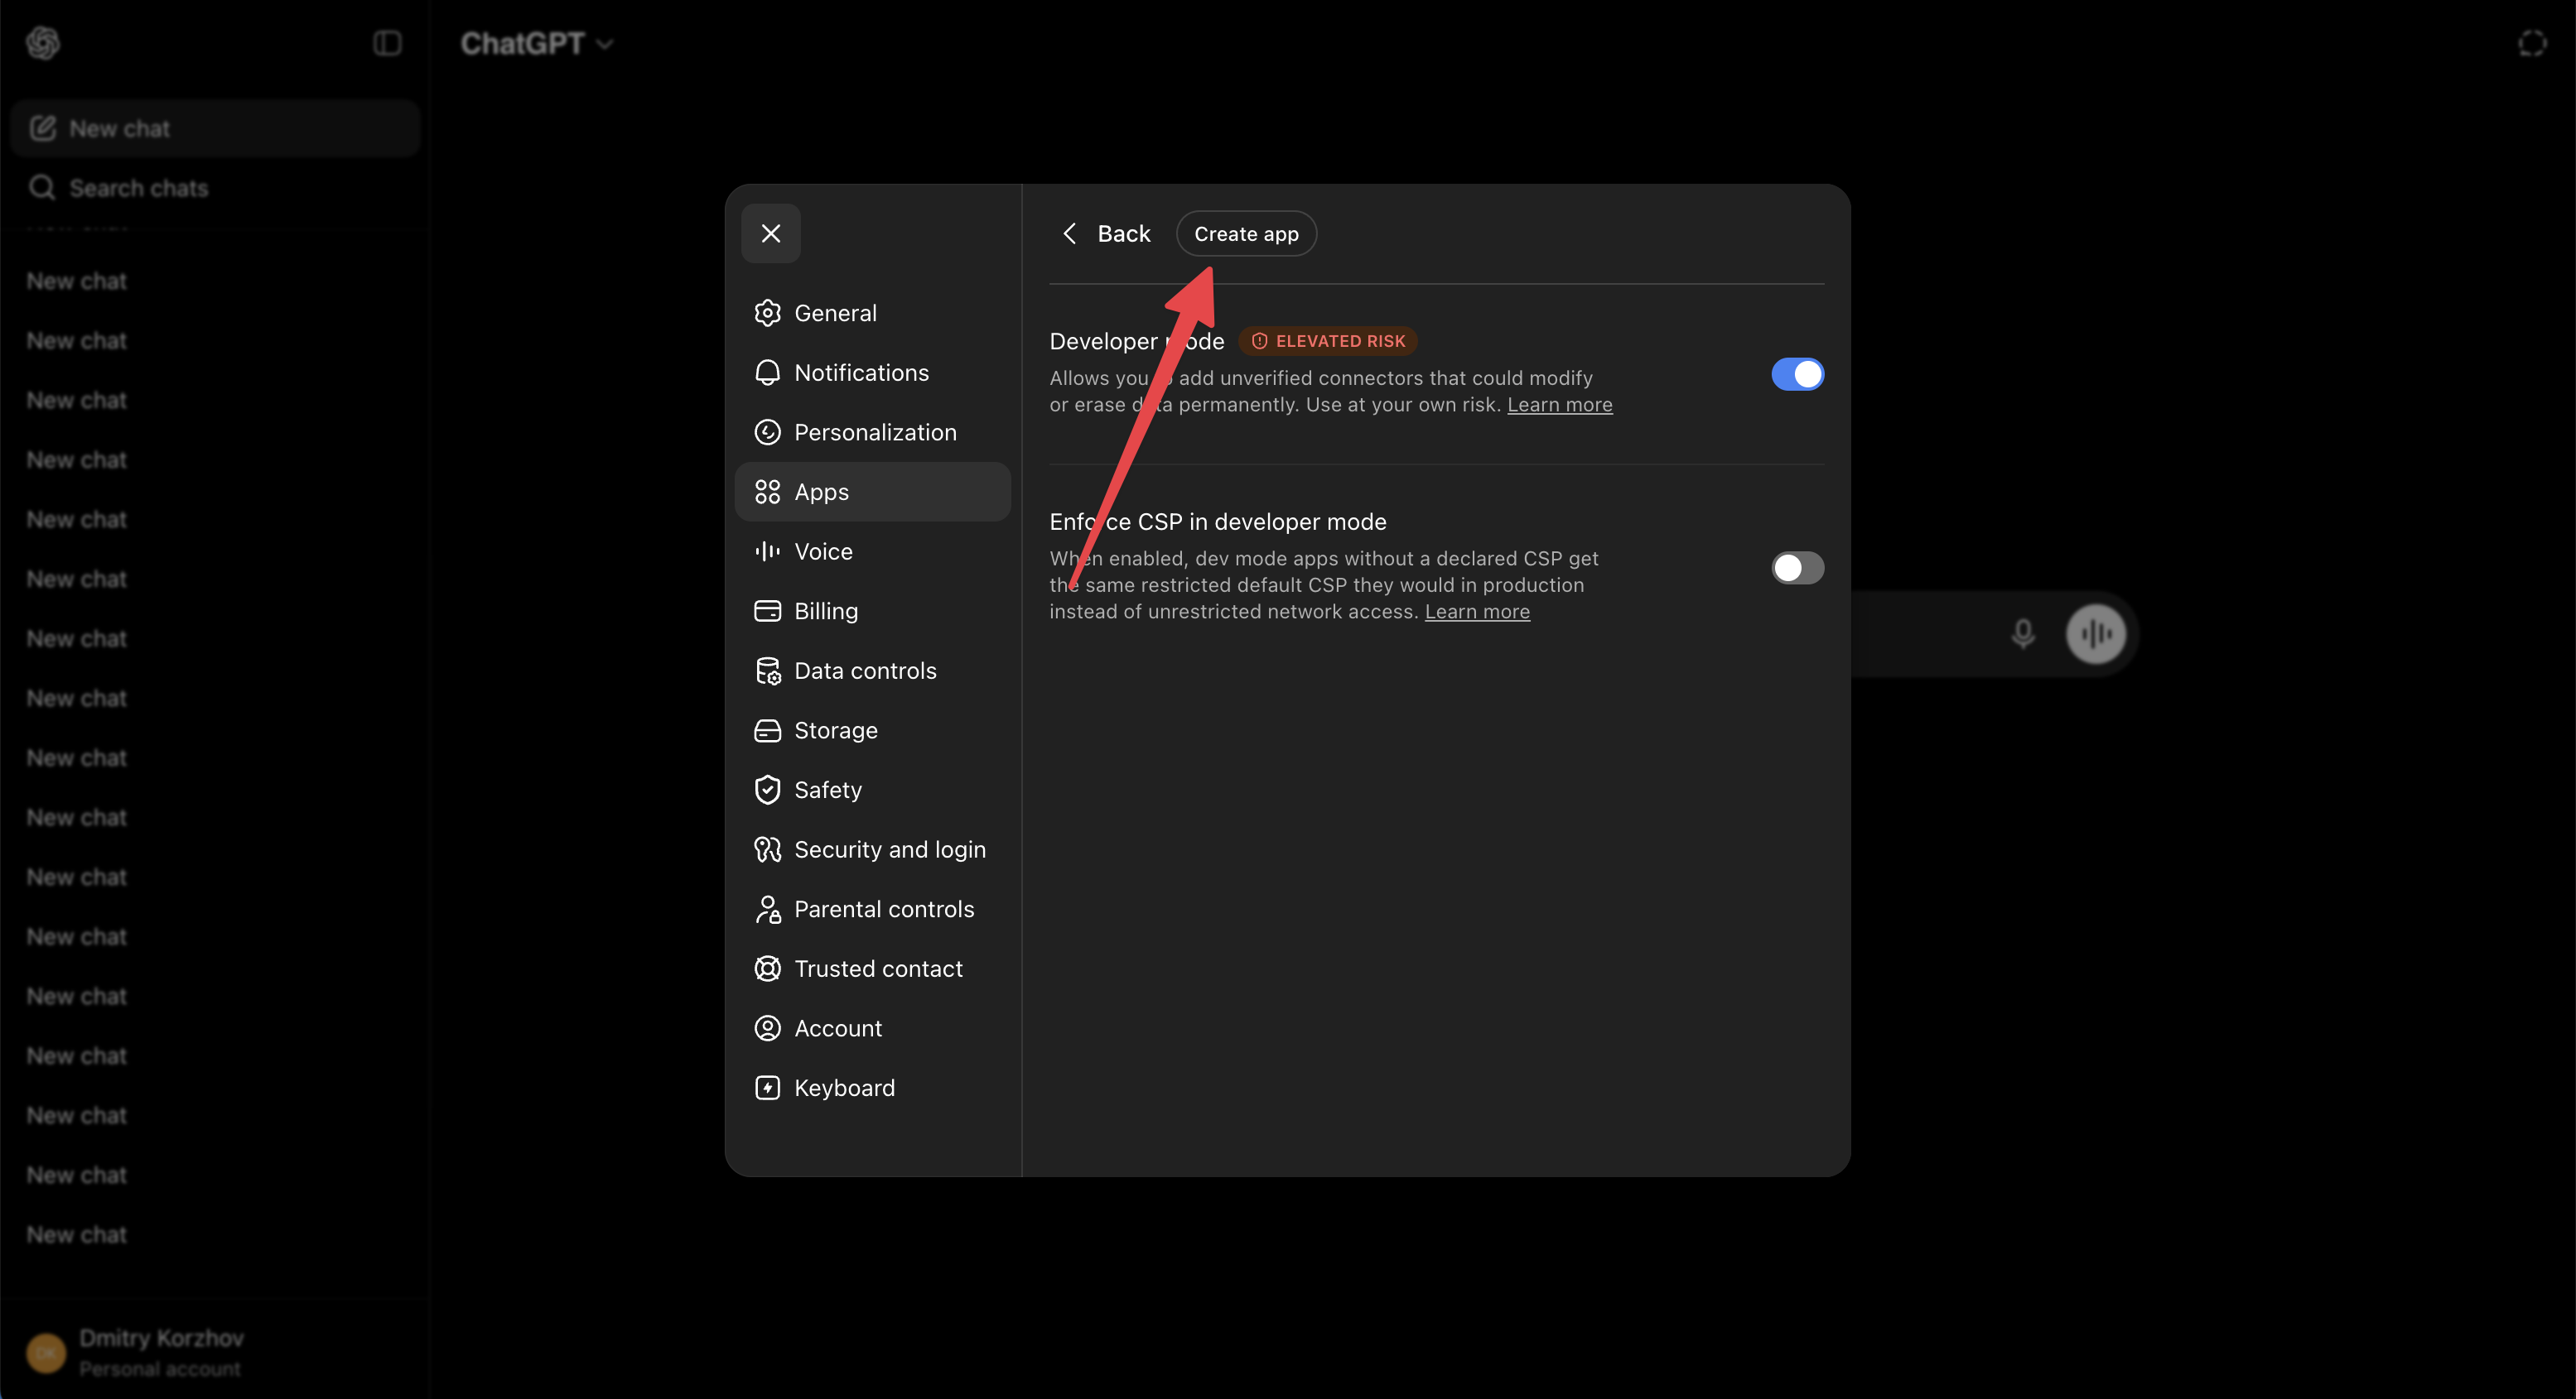
Task: Close the settings dialog with X
Action: [770, 233]
